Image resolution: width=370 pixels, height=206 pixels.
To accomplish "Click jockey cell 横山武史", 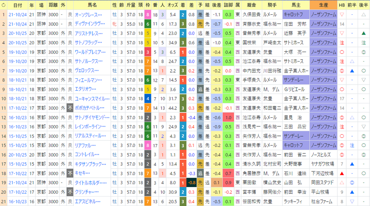I will [x=272, y=183].
